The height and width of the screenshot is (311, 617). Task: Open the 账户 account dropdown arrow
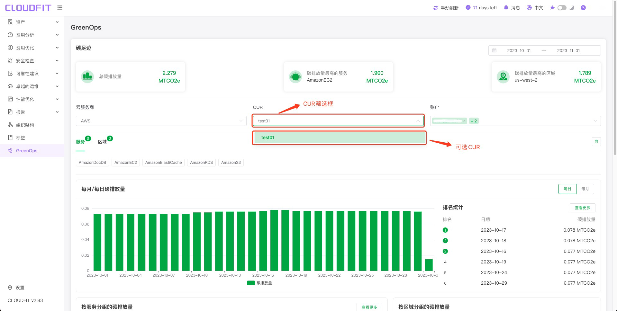(595, 121)
